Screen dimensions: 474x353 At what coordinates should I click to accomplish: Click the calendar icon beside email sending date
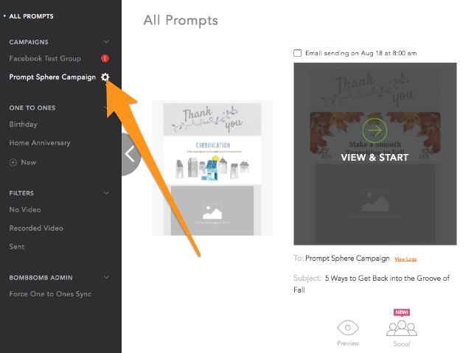coord(298,53)
